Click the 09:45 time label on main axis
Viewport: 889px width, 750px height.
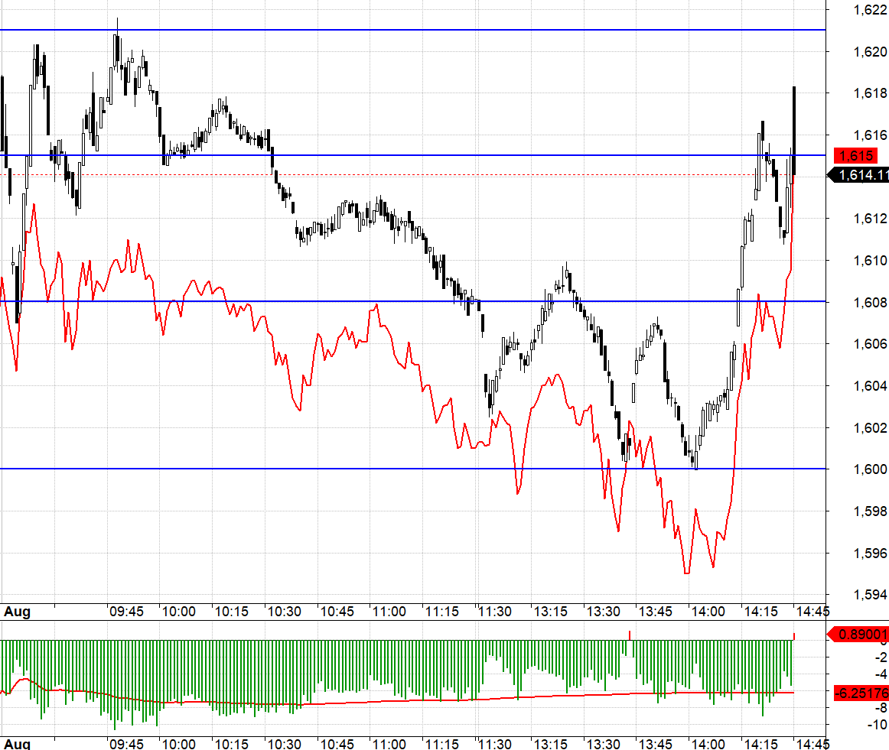126,612
